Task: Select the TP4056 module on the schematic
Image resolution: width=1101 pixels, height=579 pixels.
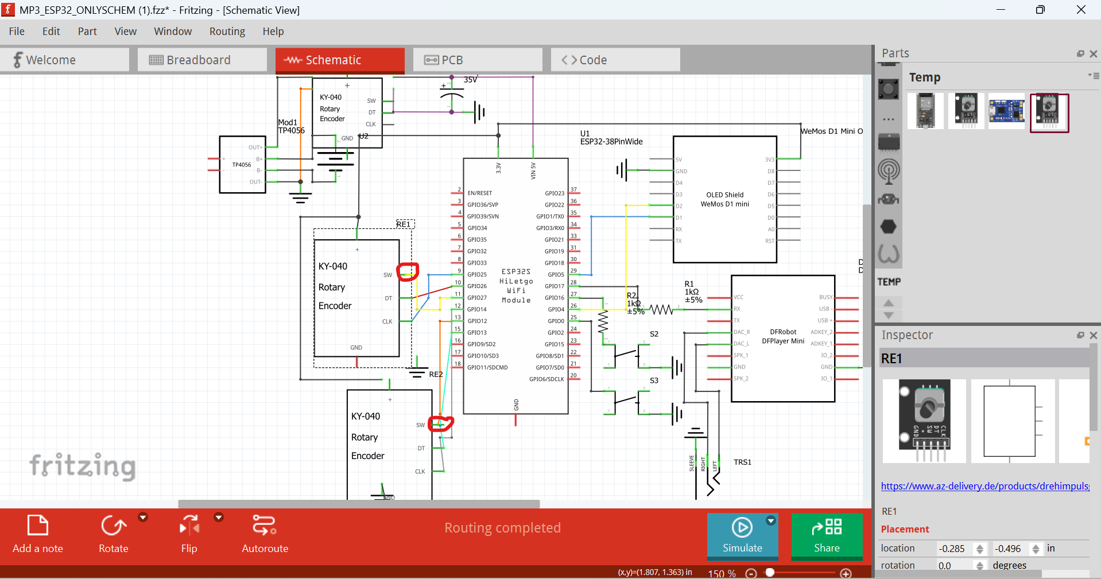Action: [242, 164]
